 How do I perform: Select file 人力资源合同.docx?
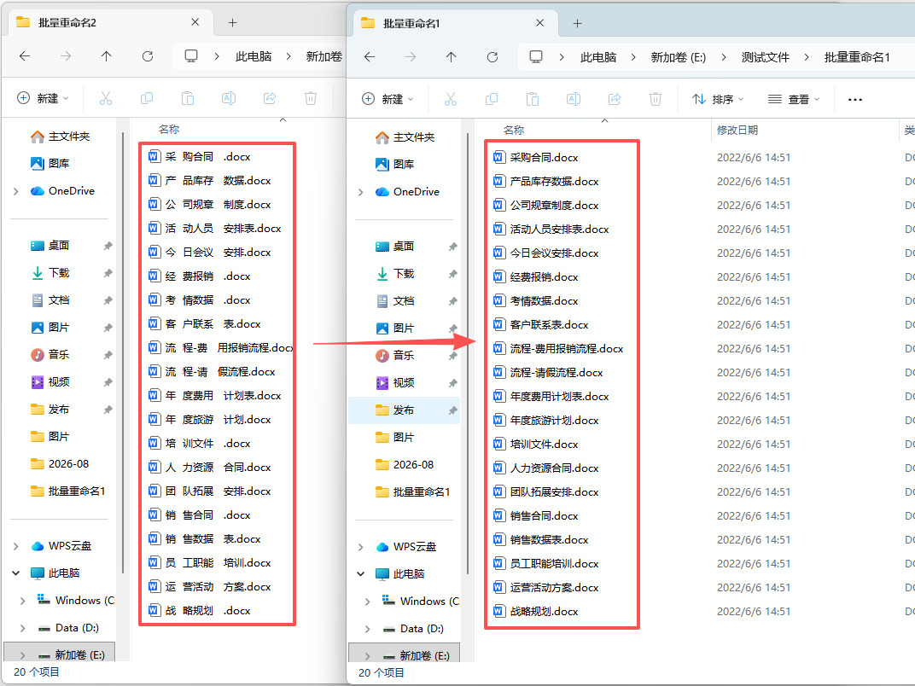tap(546, 468)
